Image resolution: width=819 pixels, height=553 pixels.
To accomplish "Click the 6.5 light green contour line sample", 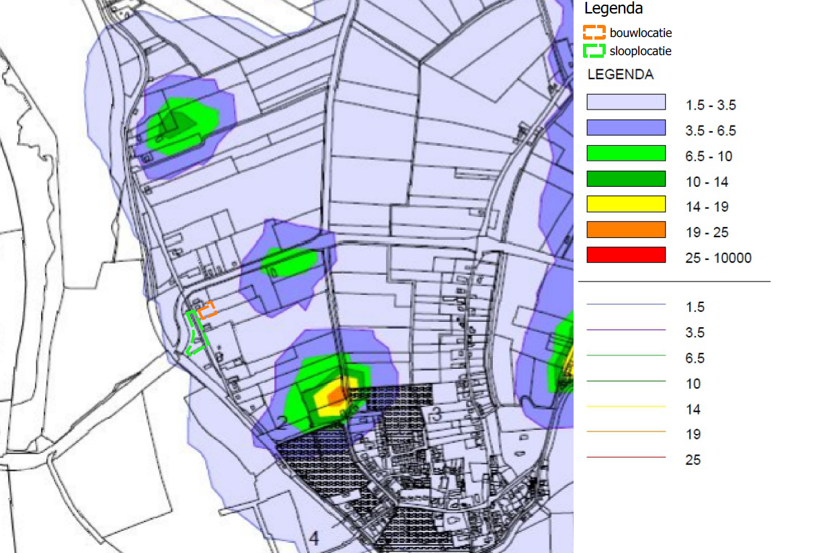I will pyautogui.click(x=626, y=355).
